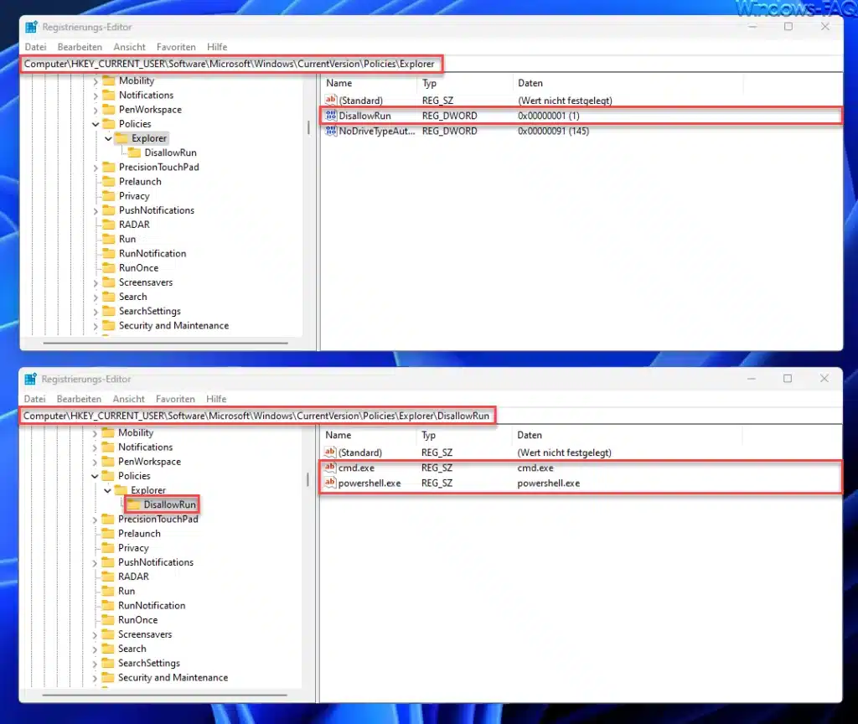Click the Run folder icon in lower window

(108, 591)
